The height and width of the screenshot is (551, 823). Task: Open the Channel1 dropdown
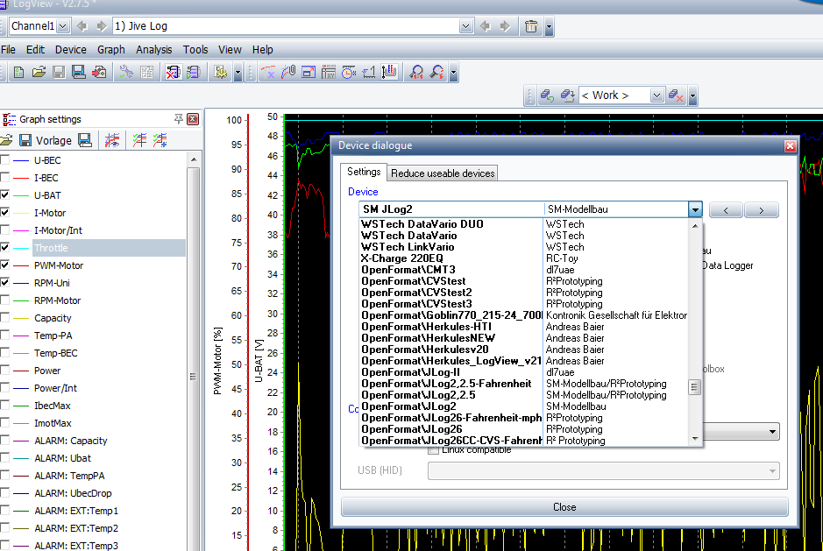click(x=63, y=26)
